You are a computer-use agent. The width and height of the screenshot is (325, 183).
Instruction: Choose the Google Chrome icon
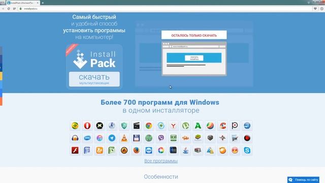coord(149,126)
